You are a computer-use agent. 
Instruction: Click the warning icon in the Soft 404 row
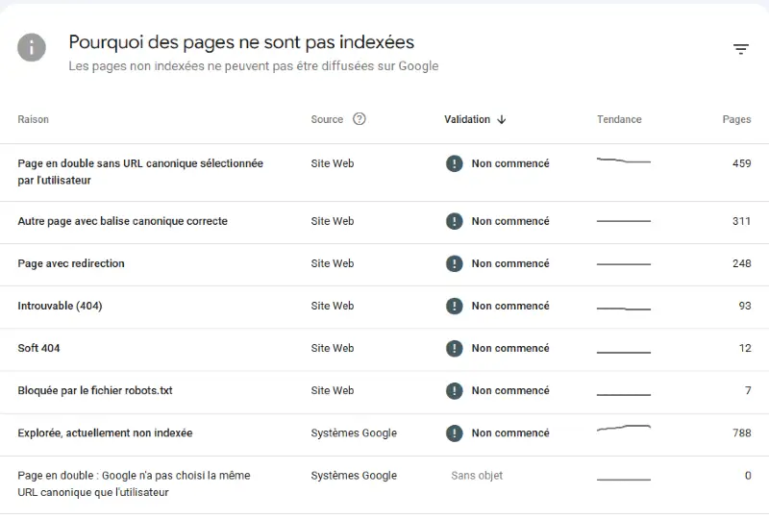click(455, 348)
